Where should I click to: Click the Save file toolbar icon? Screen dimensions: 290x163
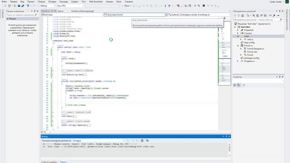pyautogui.click(x=19, y=6)
